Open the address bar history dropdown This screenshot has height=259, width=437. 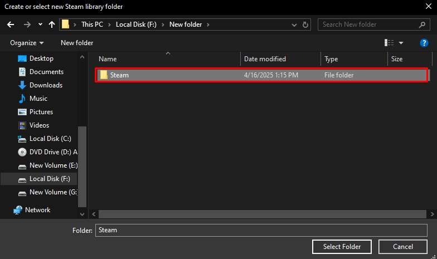[x=294, y=25]
